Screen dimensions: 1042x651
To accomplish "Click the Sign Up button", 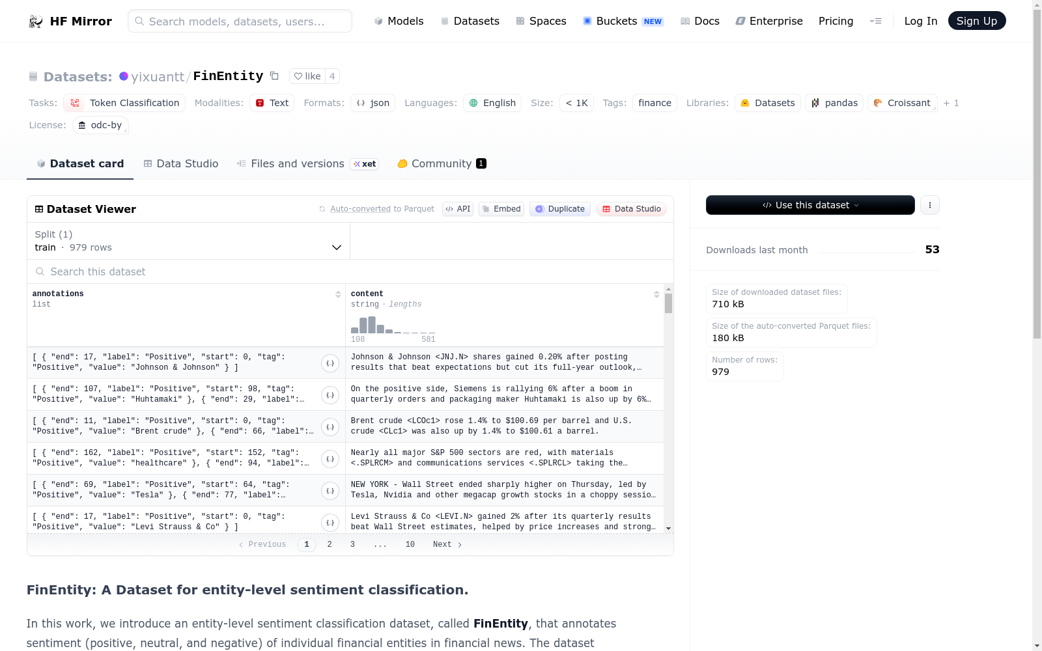I will pos(977,21).
